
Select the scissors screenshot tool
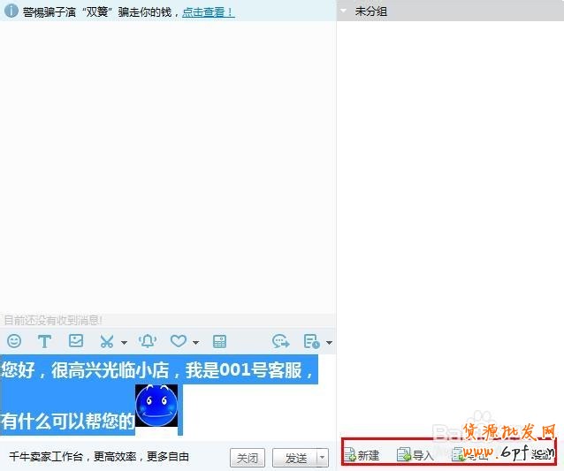point(107,341)
